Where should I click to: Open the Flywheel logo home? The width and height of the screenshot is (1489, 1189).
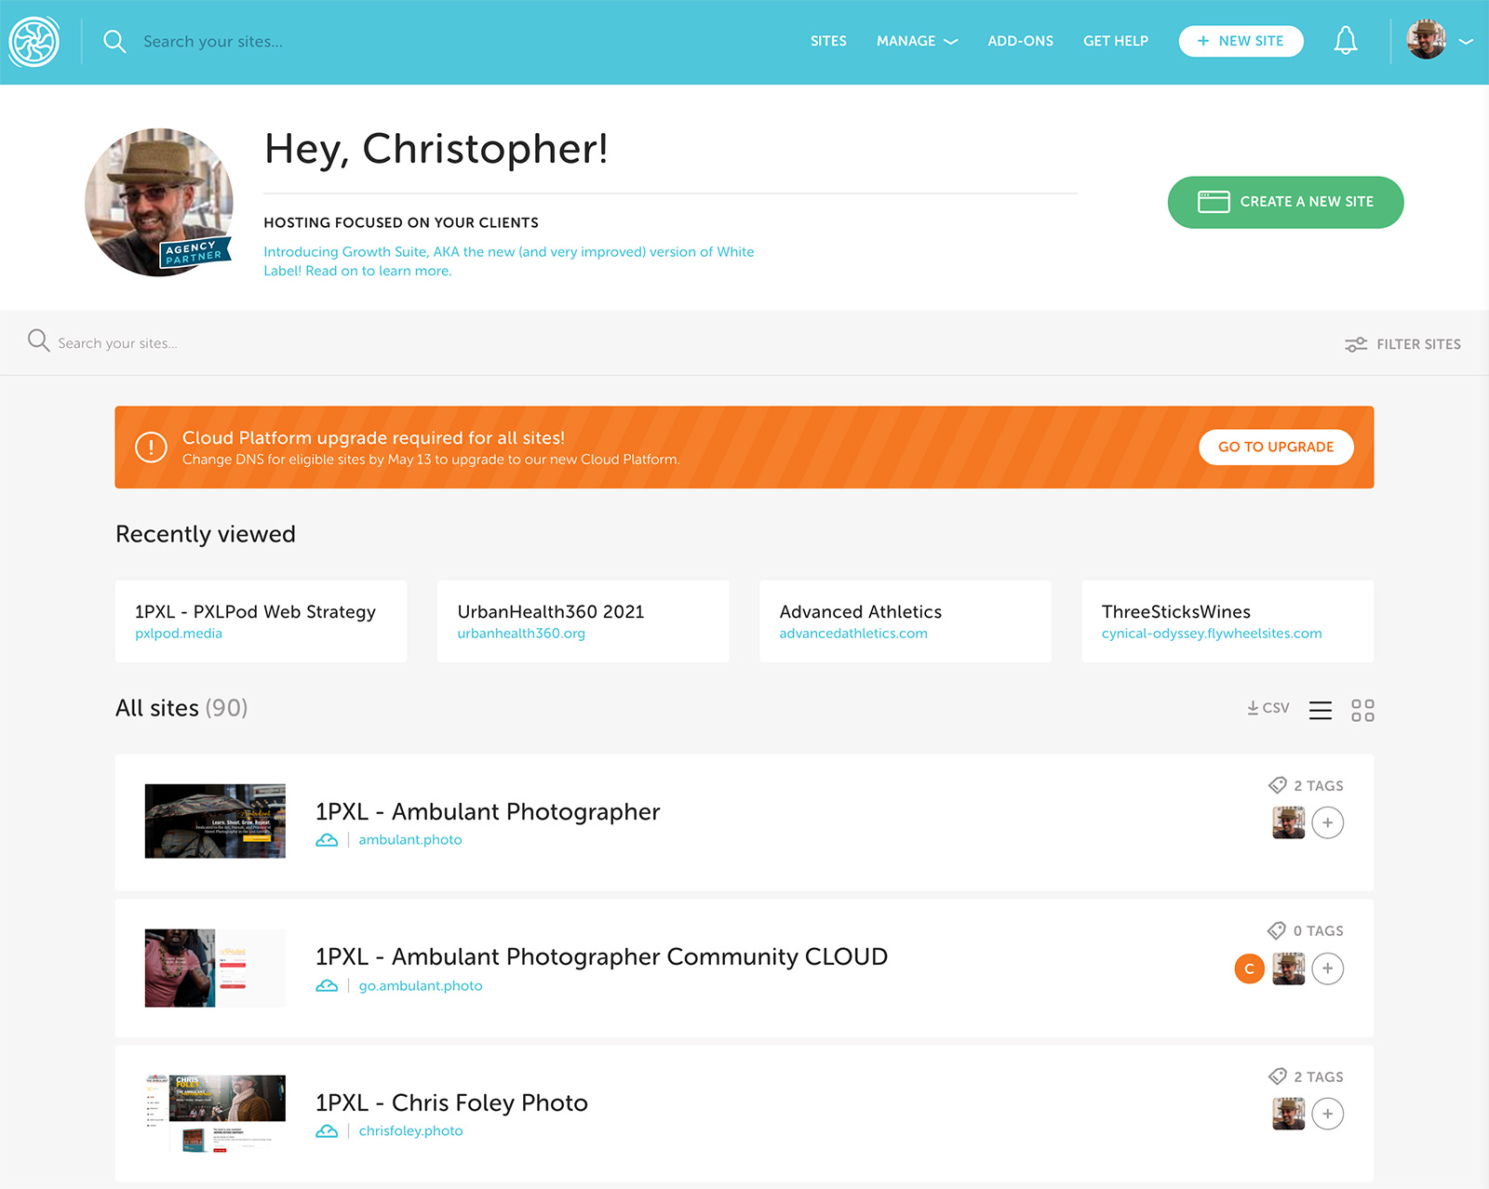[x=34, y=42]
